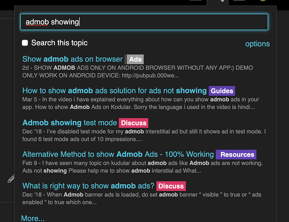
Task: Open 'What is right way to show admob ads?'
Action: [x=88, y=186]
